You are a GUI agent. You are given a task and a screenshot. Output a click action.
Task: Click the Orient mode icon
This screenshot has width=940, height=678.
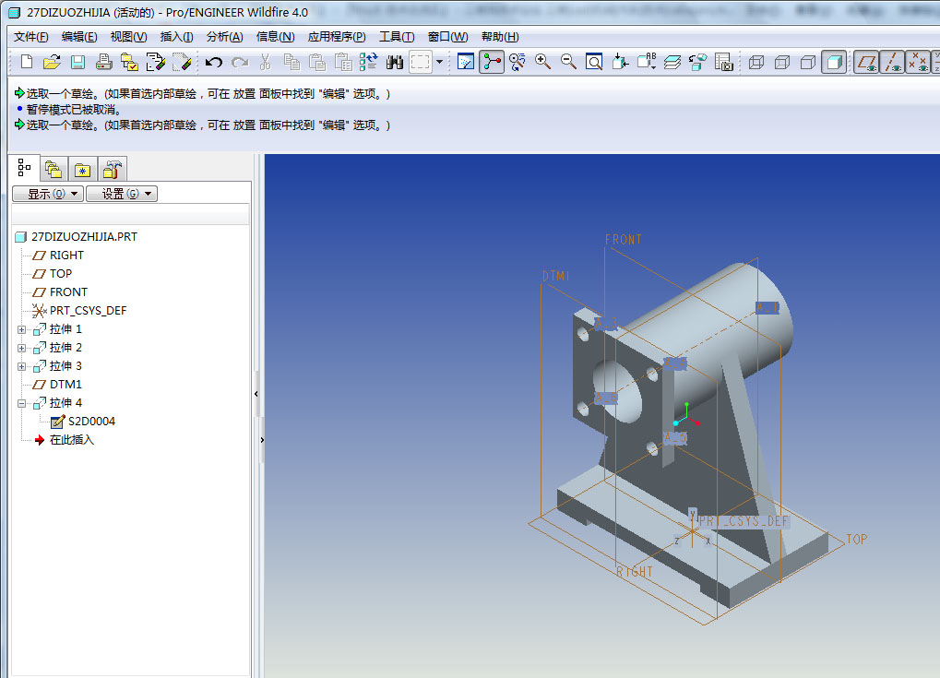[518, 62]
